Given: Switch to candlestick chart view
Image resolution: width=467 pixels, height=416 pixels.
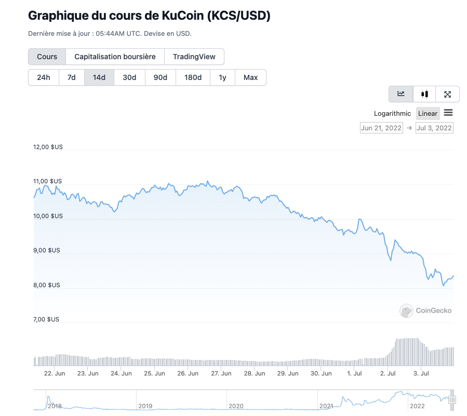Looking at the screenshot, I should pyautogui.click(x=424, y=94).
